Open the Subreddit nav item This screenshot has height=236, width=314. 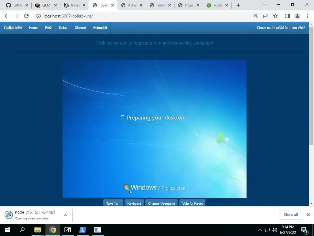[x=100, y=28]
